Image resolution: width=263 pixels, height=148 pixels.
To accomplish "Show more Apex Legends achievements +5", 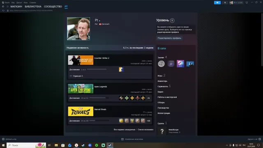I will (148, 98).
